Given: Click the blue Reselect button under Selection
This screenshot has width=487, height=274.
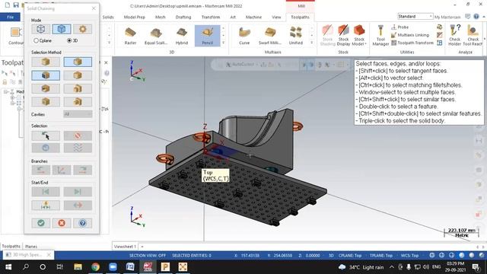Looking at the screenshot, I should click(x=46, y=148).
